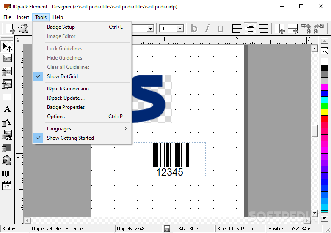Click the Object selected: Barcode status text

[x=57, y=229]
